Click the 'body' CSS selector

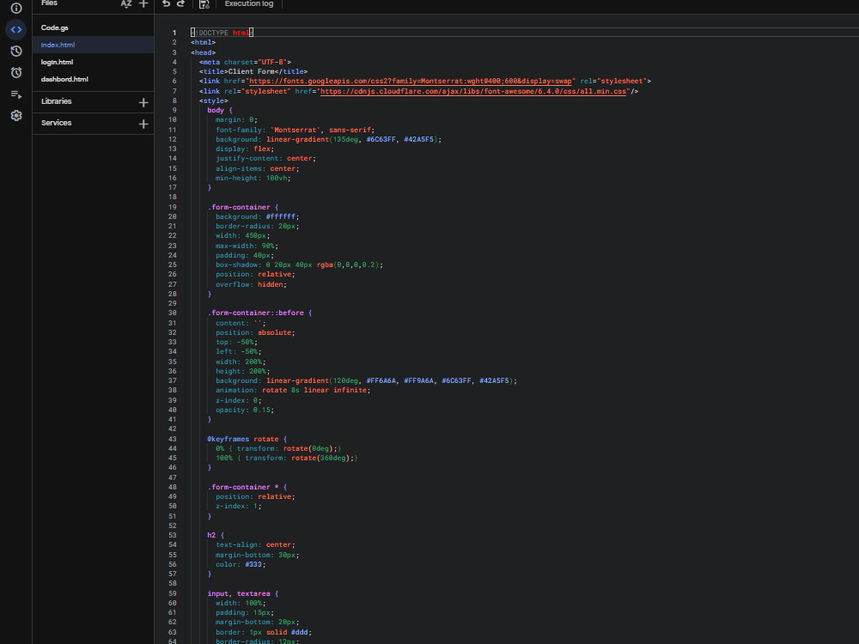(x=216, y=110)
